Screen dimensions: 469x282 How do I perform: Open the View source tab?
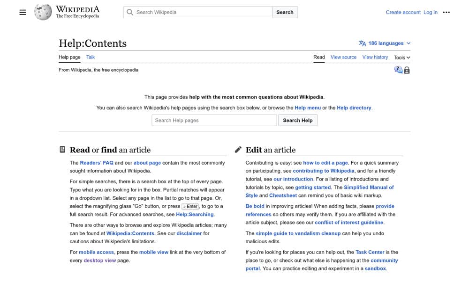click(343, 57)
